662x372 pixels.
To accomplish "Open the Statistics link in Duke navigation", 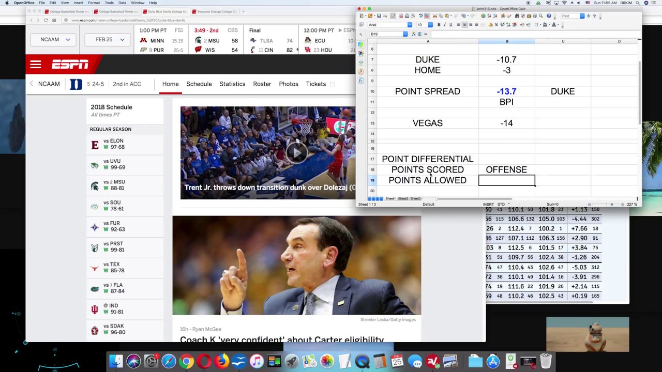I will coord(232,84).
